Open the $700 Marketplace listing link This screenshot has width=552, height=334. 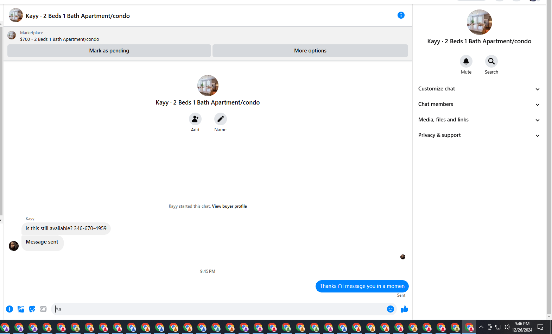coord(59,39)
